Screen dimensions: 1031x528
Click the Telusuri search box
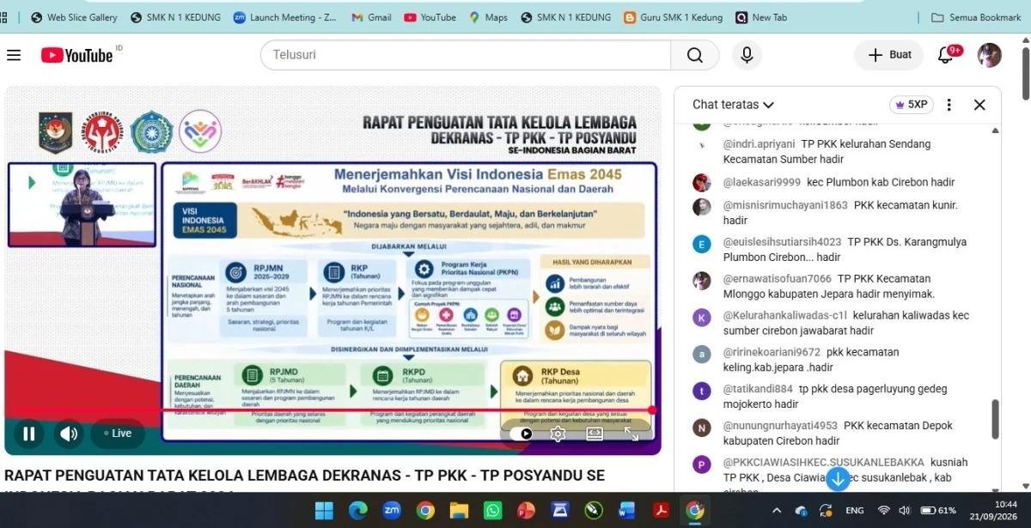pyautogui.click(x=466, y=55)
